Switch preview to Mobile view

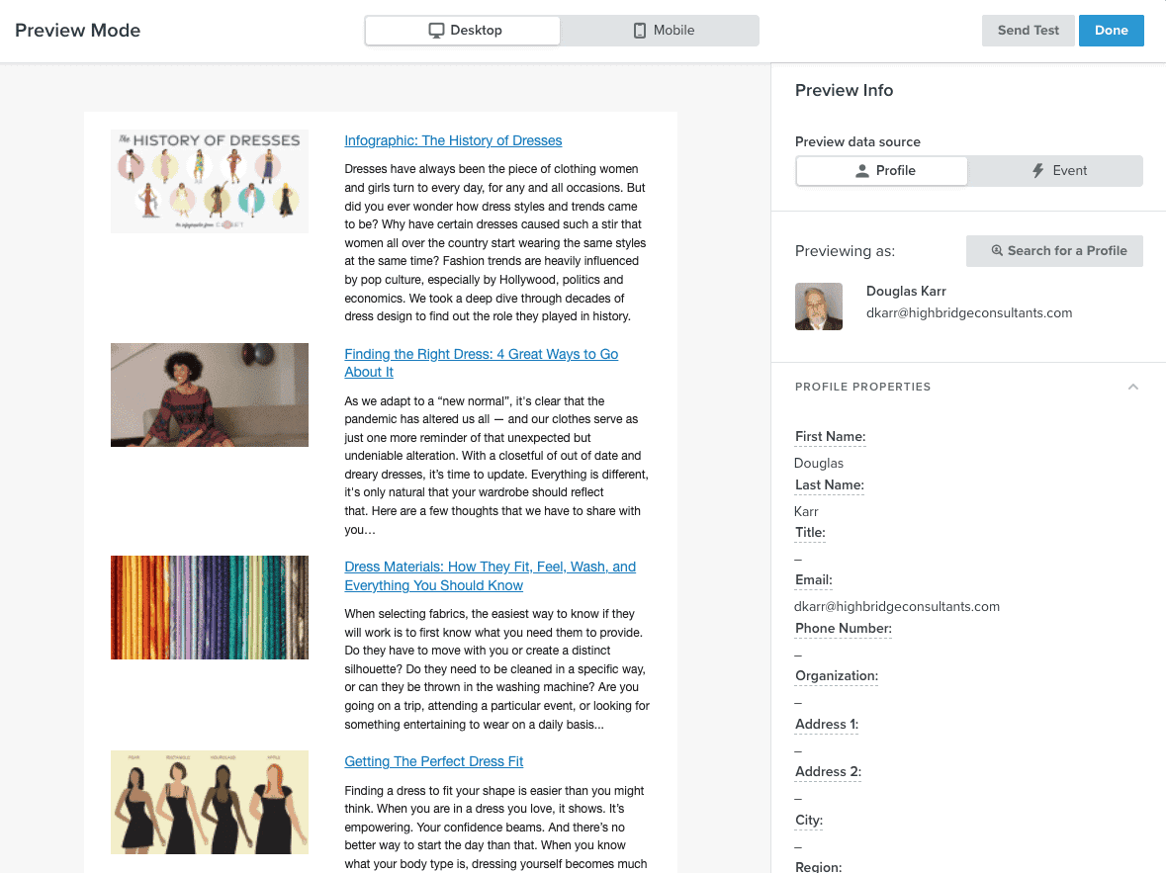tap(663, 31)
